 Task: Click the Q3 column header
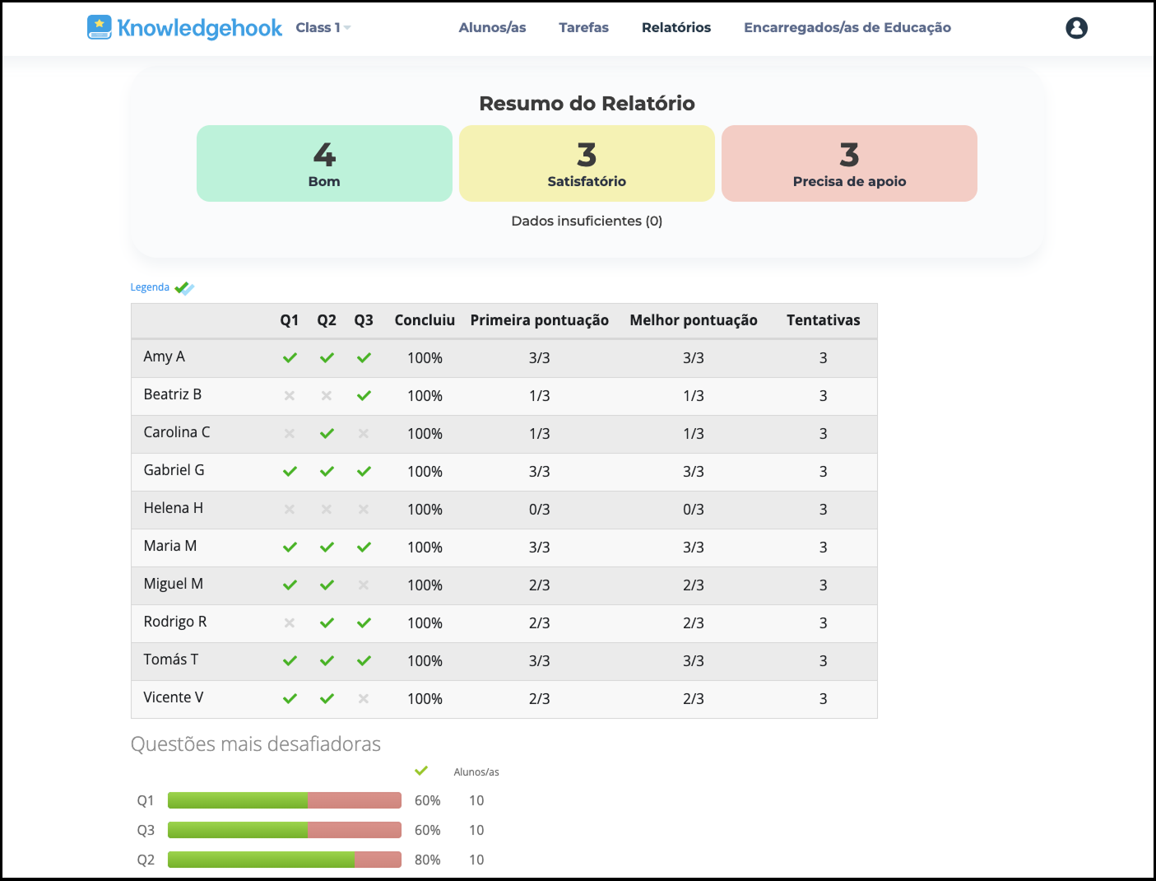click(364, 320)
